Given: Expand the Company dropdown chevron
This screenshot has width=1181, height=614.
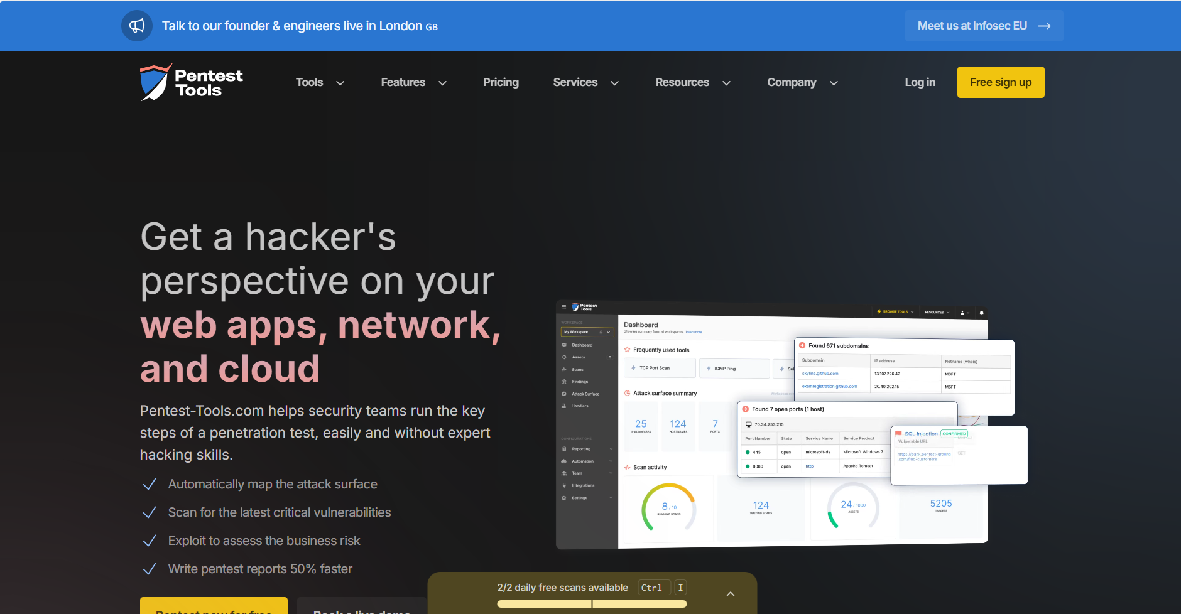Looking at the screenshot, I should [x=834, y=83].
